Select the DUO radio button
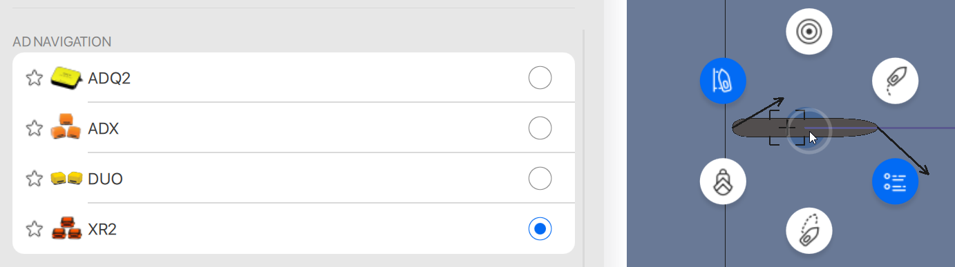 pos(540,179)
